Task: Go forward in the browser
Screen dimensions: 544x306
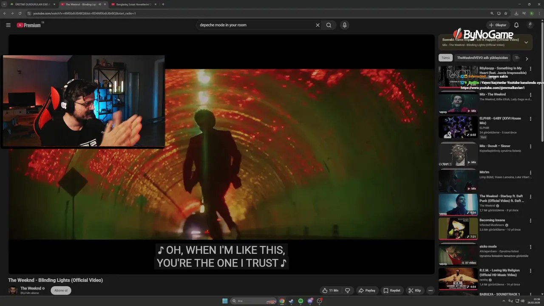Action: [12, 13]
